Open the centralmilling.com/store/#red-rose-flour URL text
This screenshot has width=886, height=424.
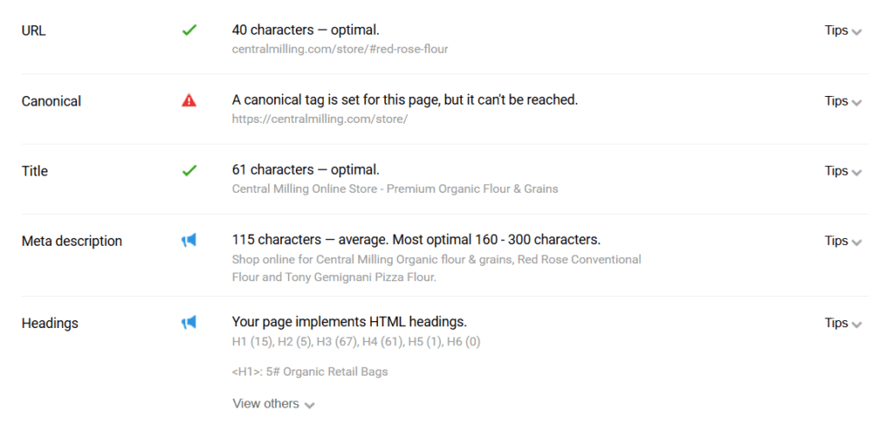pos(340,49)
